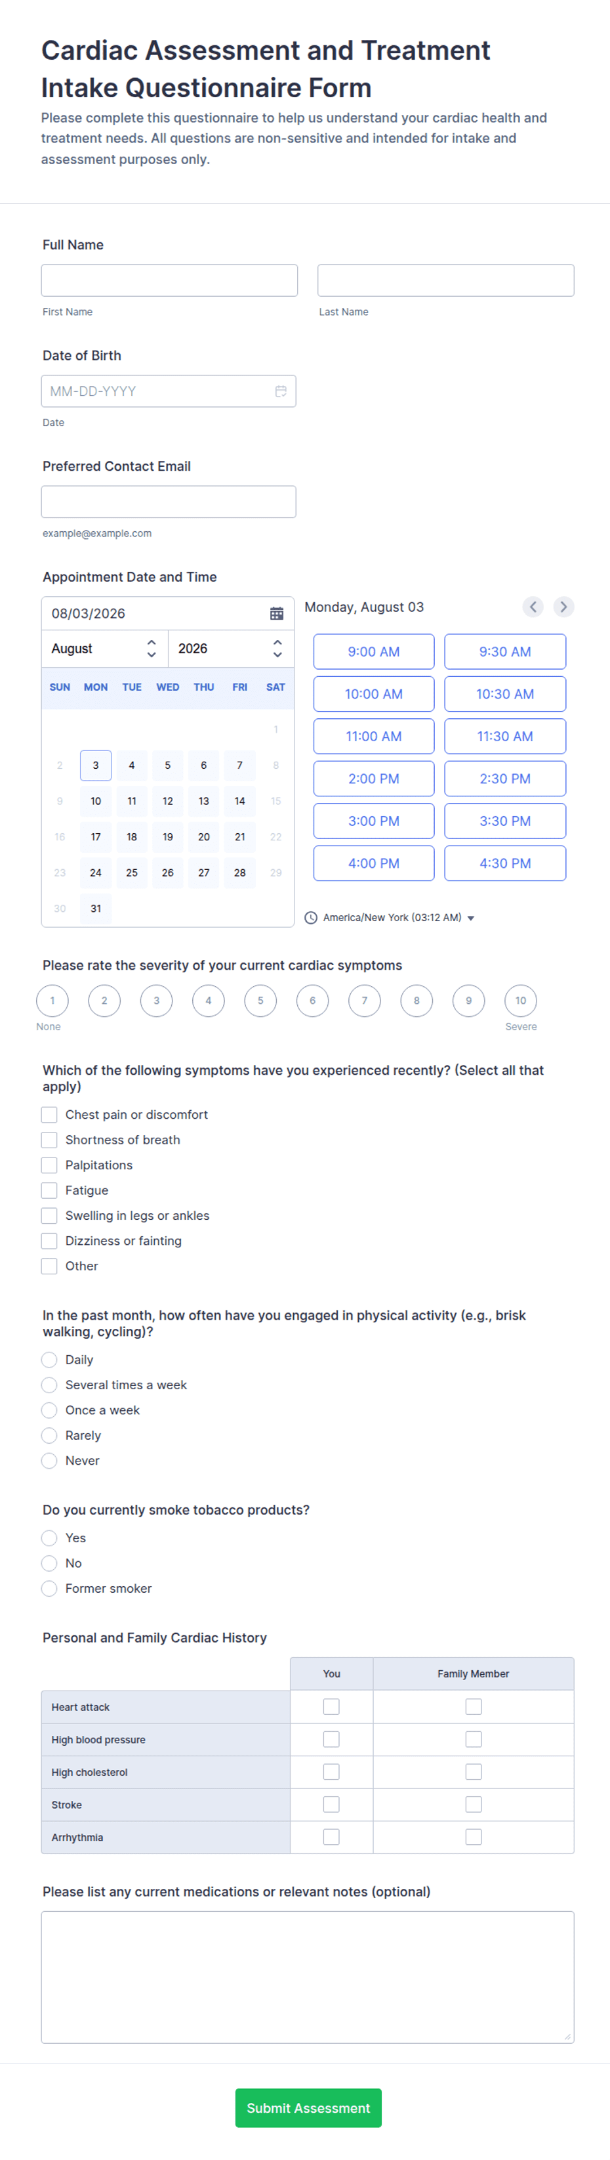
Task: Check Chest pain or discomfort
Action: point(49,1115)
